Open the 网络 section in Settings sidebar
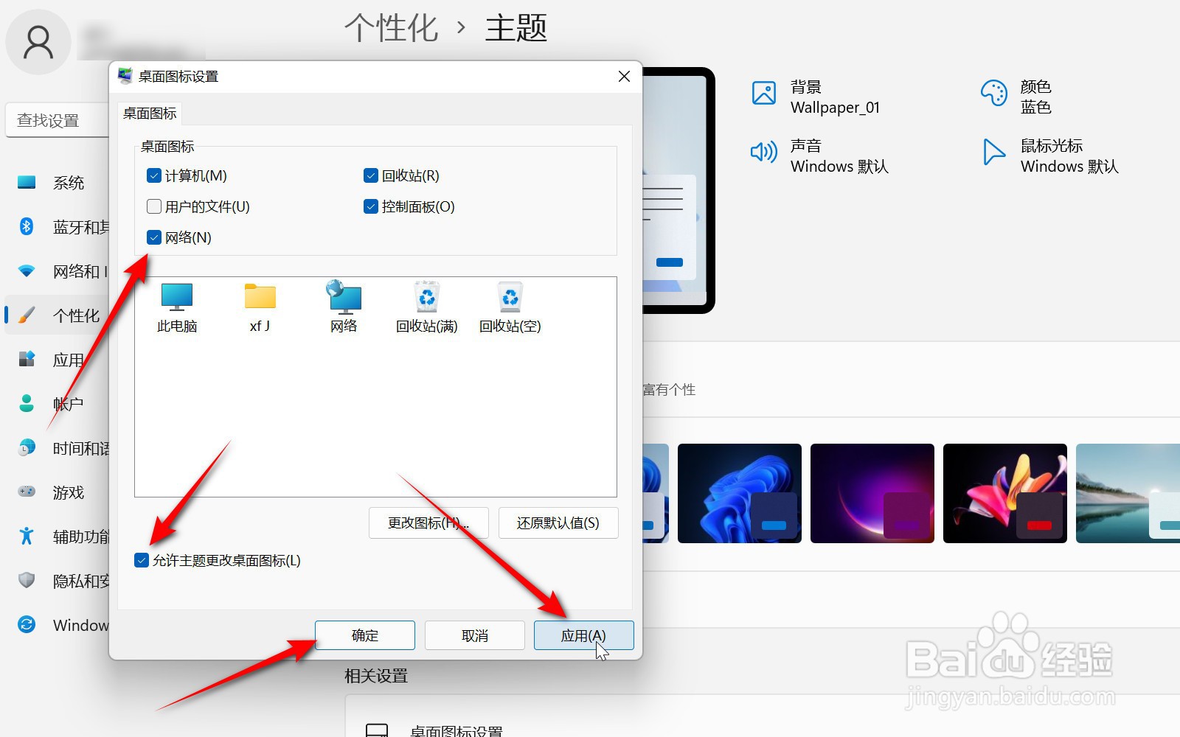The height and width of the screenshot is (737, 1180). pos(58,271)
